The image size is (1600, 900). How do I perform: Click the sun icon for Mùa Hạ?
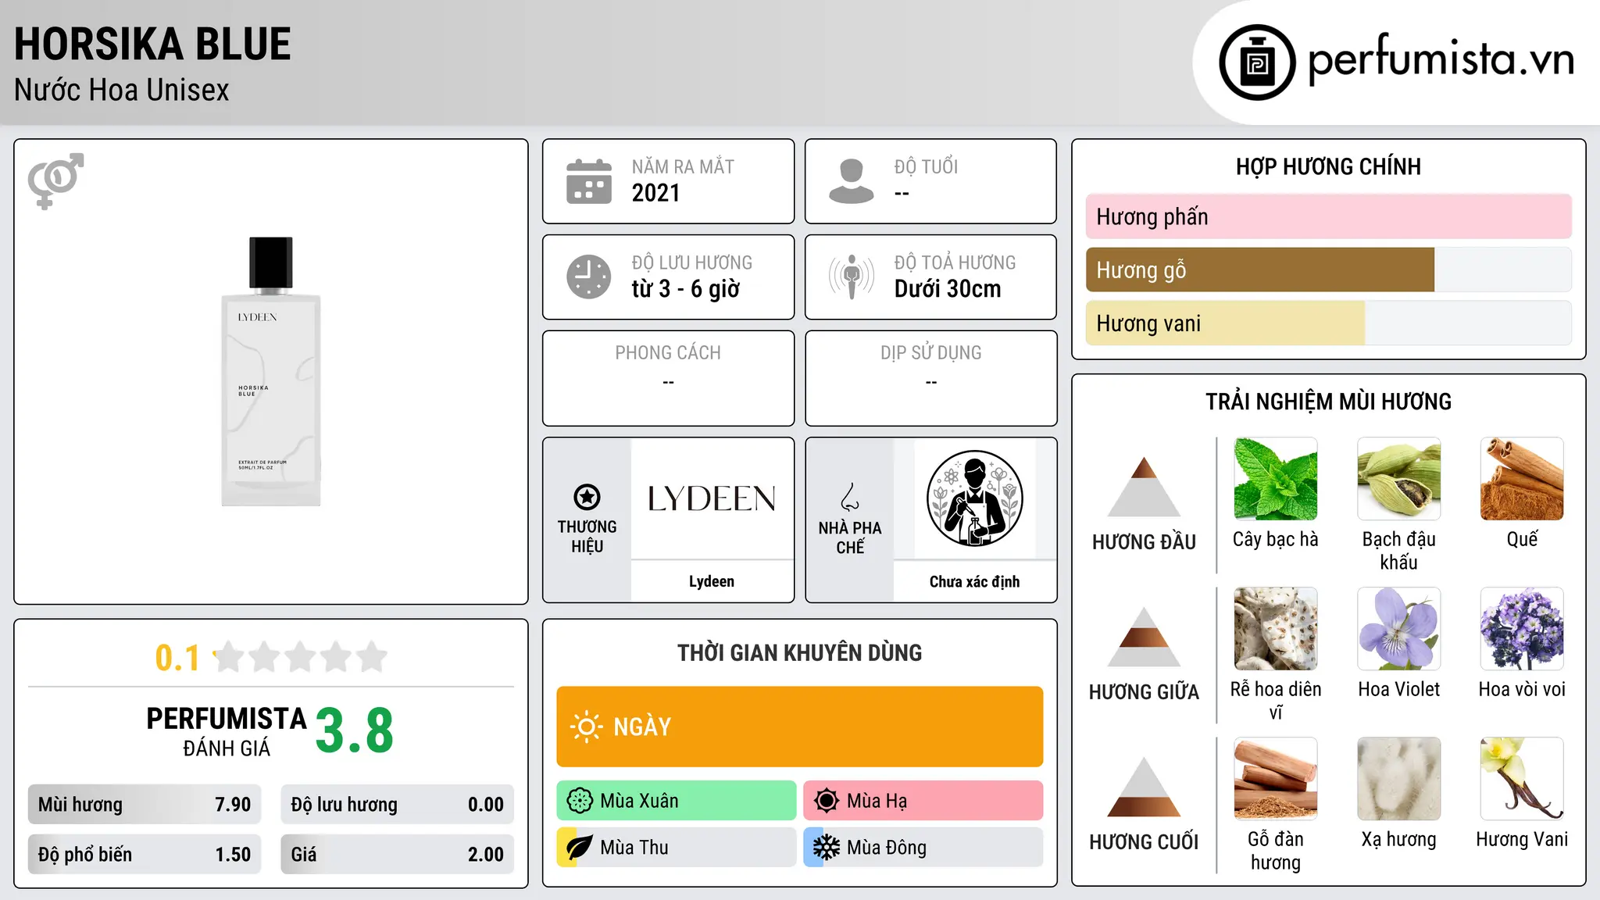tap(827, 801)
